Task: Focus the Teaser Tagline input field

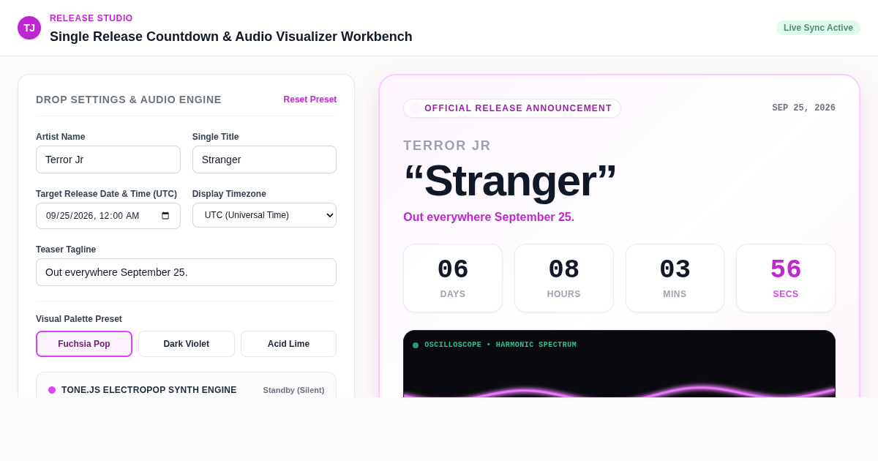Action: 187,272
